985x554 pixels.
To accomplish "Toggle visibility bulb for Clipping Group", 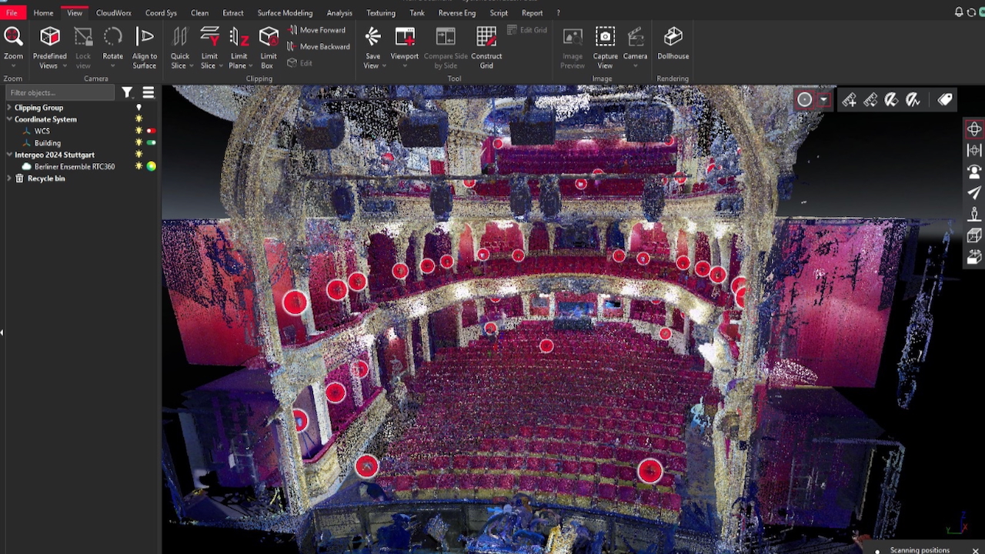I will [139, 108].
